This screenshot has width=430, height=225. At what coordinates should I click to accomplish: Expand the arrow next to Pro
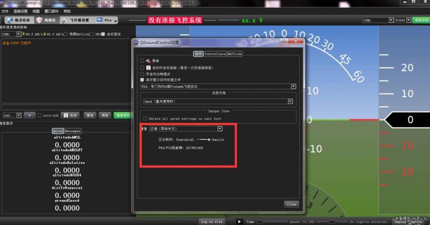click(116, 21)
